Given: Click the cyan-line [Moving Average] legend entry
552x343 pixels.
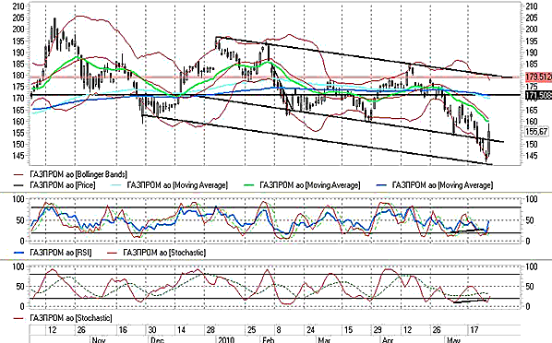Looking at the screenshot, I should (170, 185).
